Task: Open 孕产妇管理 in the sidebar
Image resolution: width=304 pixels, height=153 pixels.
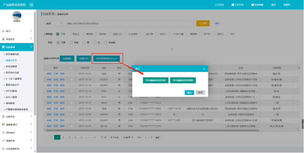Action: click(11, 91)
